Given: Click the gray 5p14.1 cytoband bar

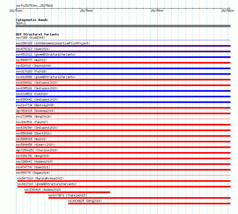Looking at the screenshot, I should coord(123,26).
